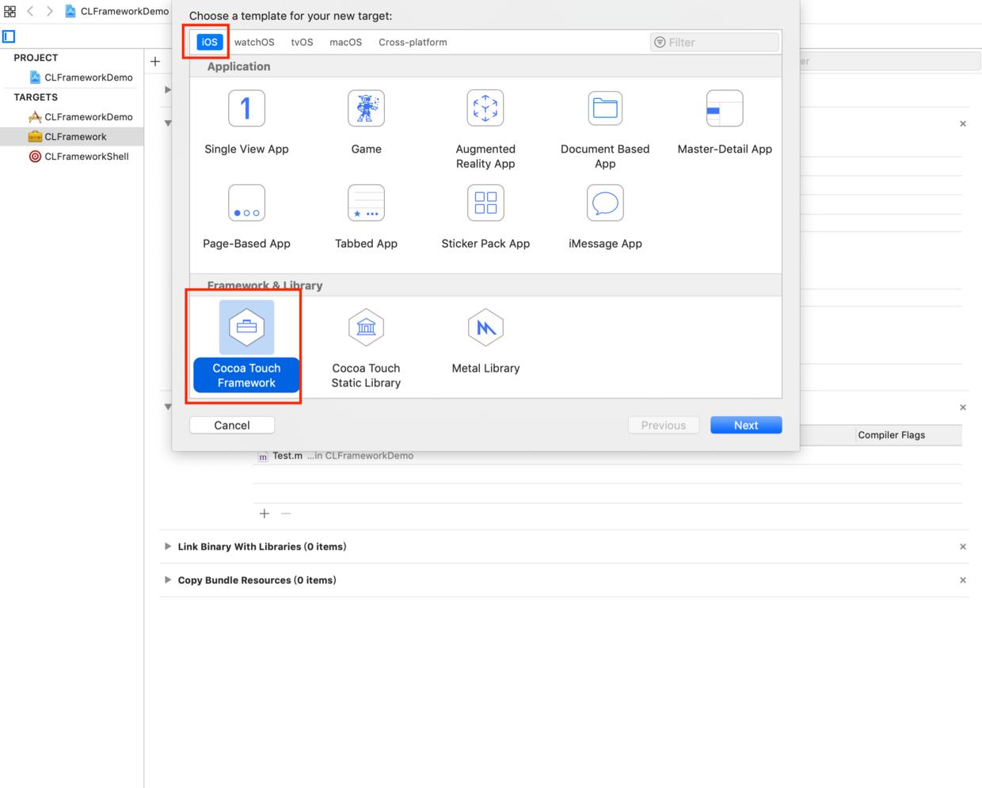This screenshot has height=788, width=982.
Task: Select the Page-Based App template
Action: click(x=246, y=218)
